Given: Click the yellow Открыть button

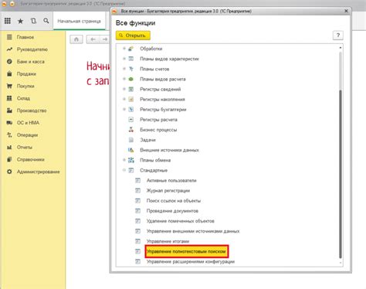Looking at the screenshot, I should pos(133,36).
